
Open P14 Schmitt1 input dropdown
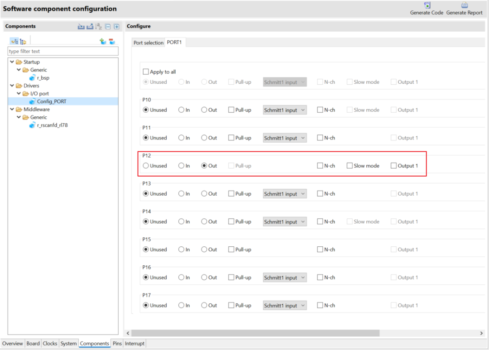(285, 222)
